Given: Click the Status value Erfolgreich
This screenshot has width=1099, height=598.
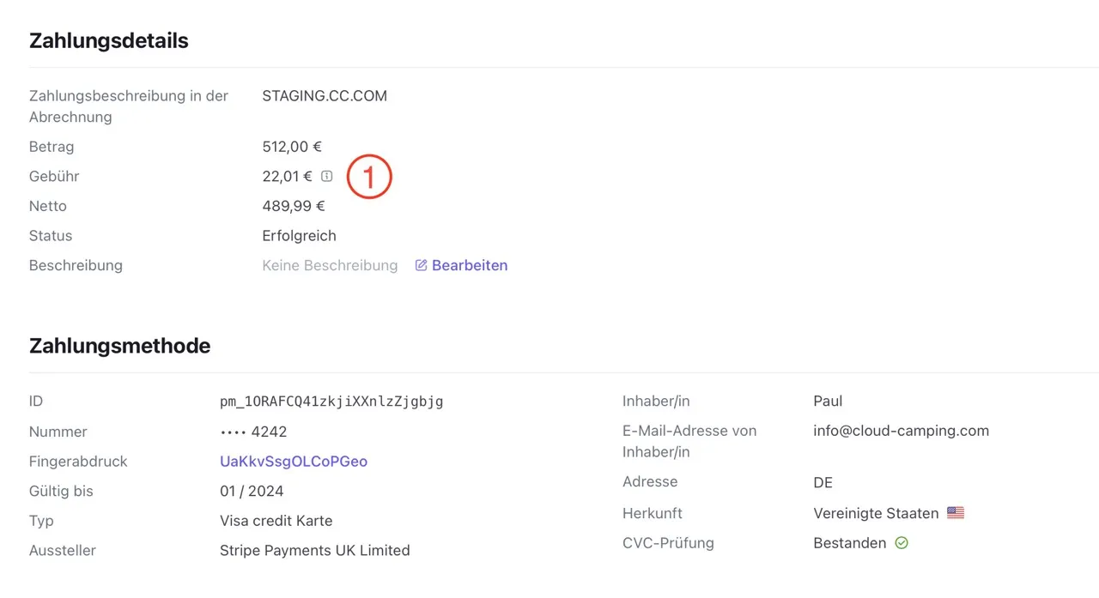Looking at the screenshot, I should point(299,236).
